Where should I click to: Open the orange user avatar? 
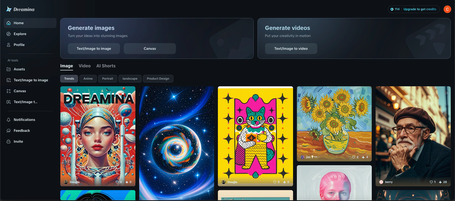pyautogui.click(x=447, y=9)
